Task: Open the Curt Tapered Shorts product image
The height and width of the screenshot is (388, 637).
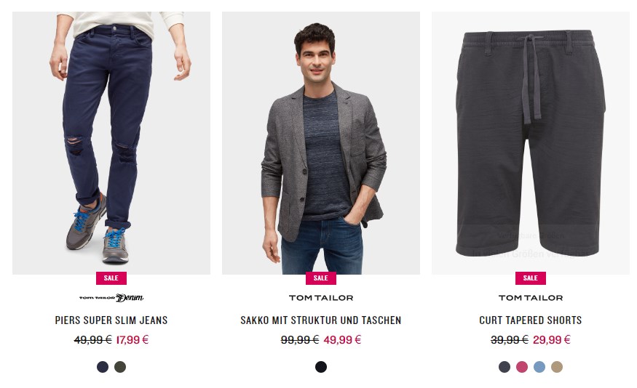Action: pos(531,142)
